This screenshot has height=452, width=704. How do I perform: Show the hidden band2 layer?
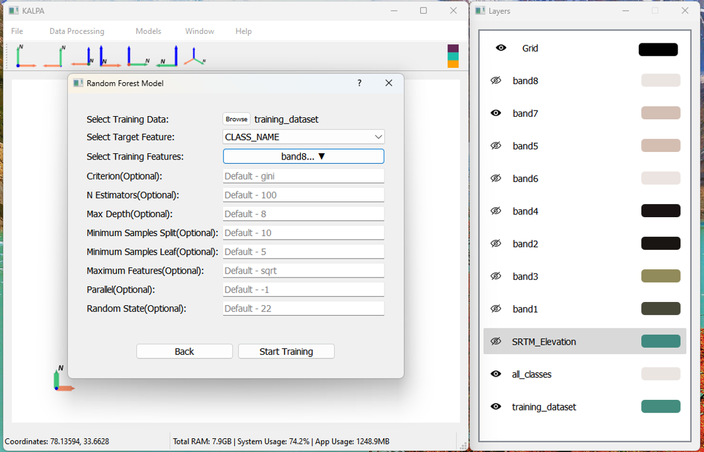click(496, 244)
